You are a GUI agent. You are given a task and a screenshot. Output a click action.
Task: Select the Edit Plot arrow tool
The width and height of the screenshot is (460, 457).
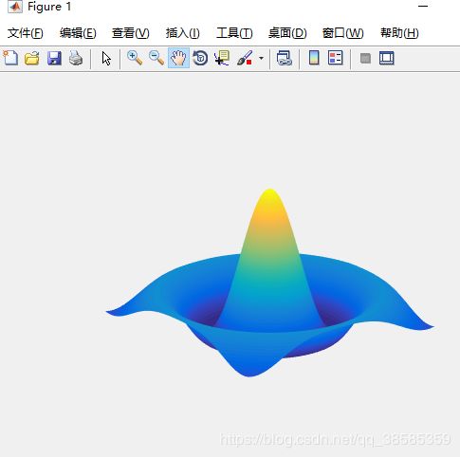coord(106,59)
